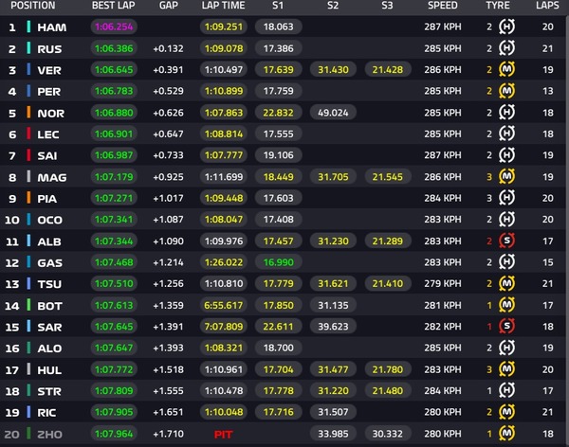Select the VER driver name

tap(49, 70)
